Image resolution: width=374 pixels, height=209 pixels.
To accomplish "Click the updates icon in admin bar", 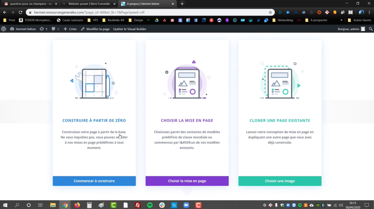I will coord(42,29).
